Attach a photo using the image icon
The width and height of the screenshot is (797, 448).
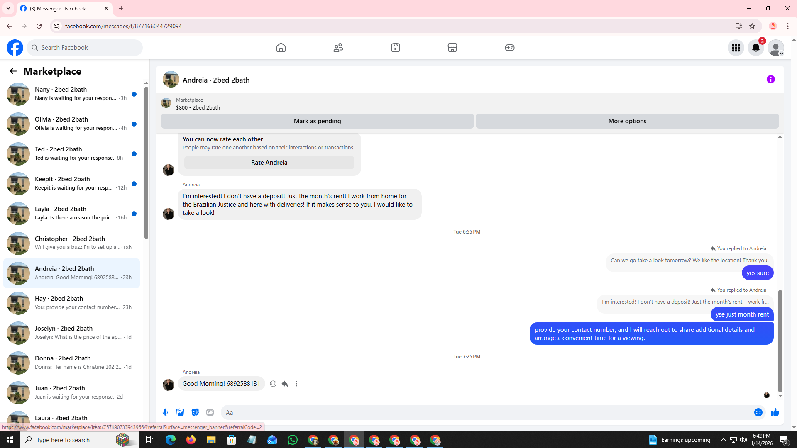[180, 412]
